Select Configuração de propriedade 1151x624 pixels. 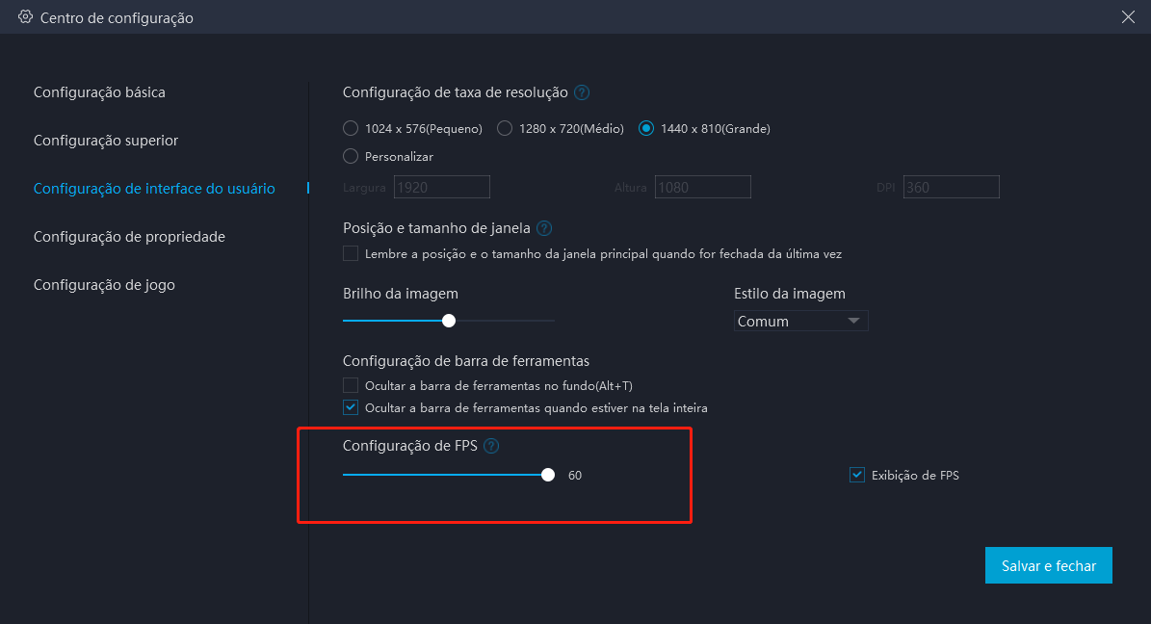(x=129, y=236)
